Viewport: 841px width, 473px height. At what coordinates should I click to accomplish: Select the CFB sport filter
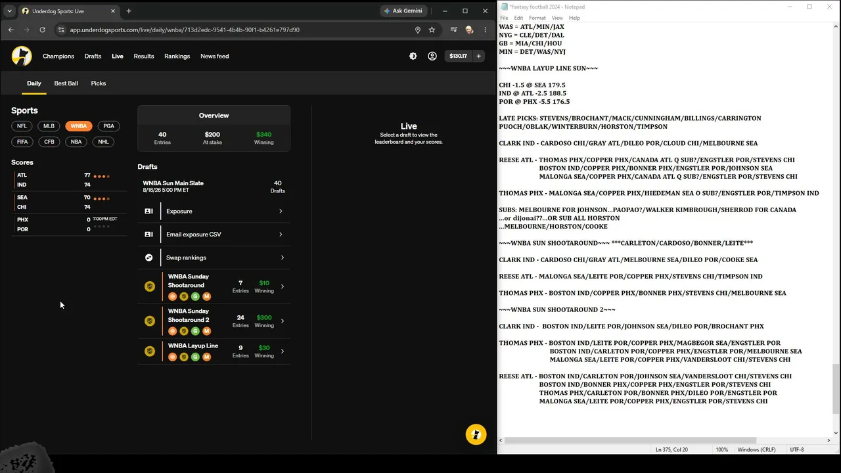point(49,142)
